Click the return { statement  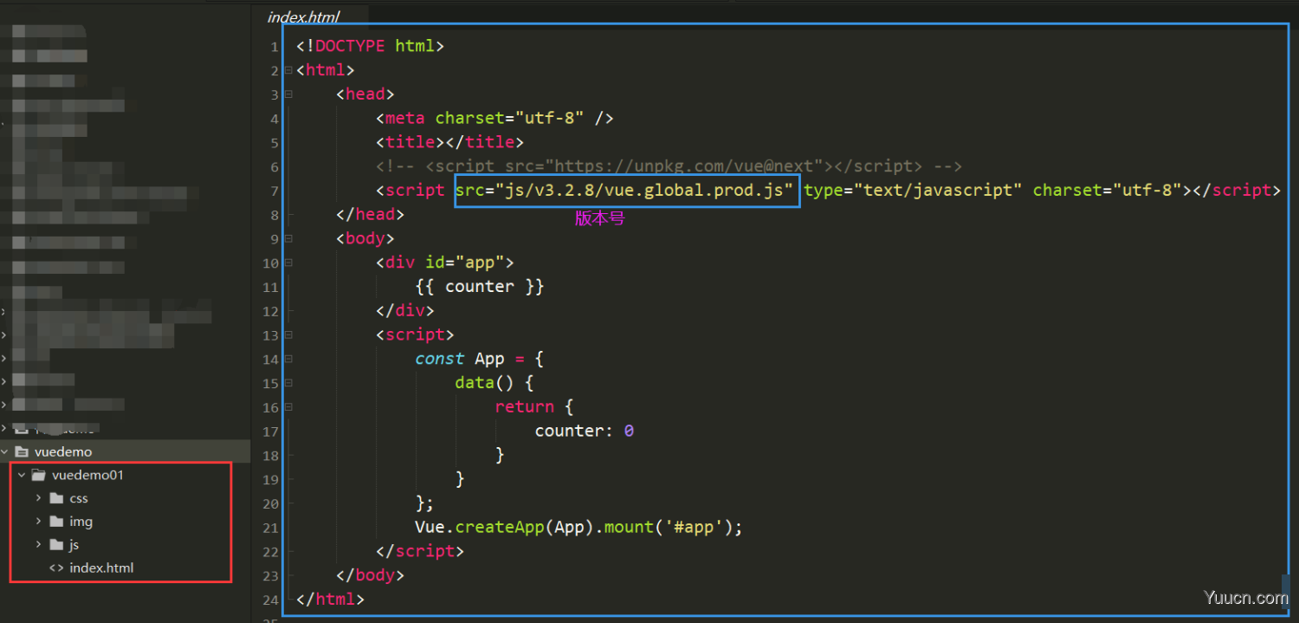534,407
